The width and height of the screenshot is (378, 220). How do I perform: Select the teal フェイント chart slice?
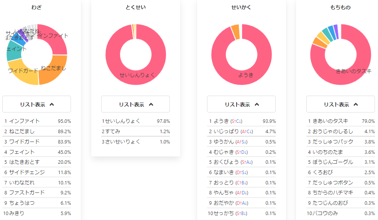(13, 51)
